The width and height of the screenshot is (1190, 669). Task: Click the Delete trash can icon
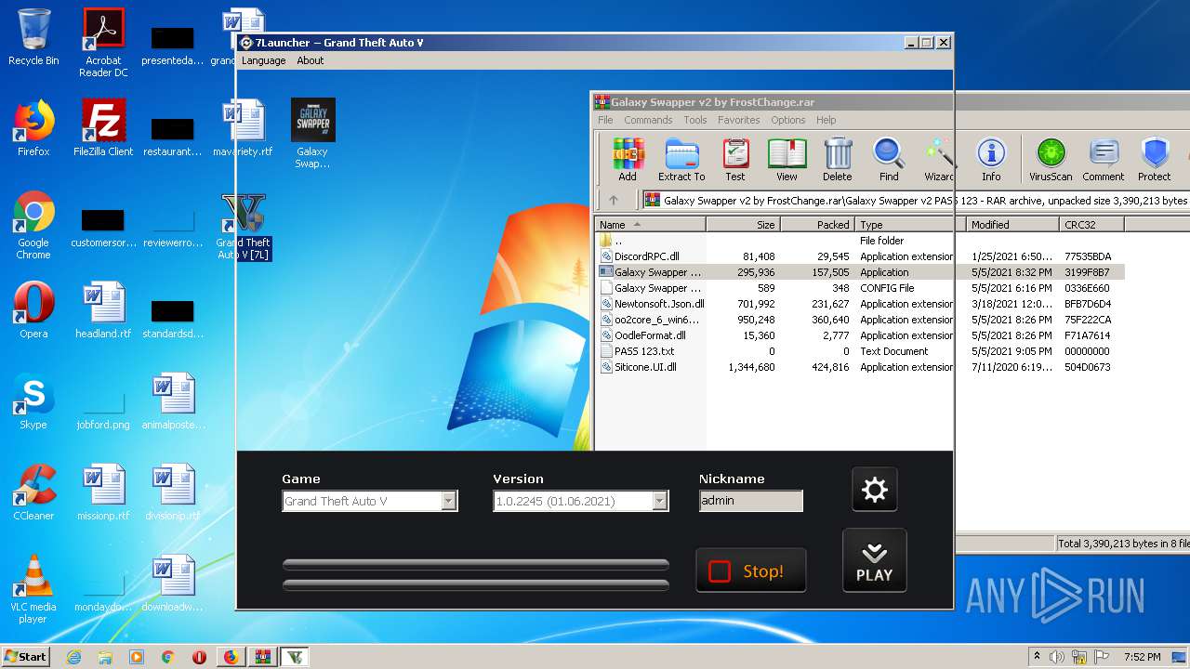(x=837, y=159)
